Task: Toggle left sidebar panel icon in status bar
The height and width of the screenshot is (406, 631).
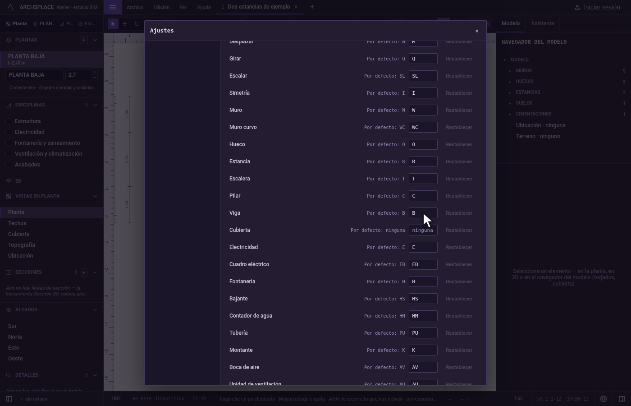Action: [x=9, y=399]
